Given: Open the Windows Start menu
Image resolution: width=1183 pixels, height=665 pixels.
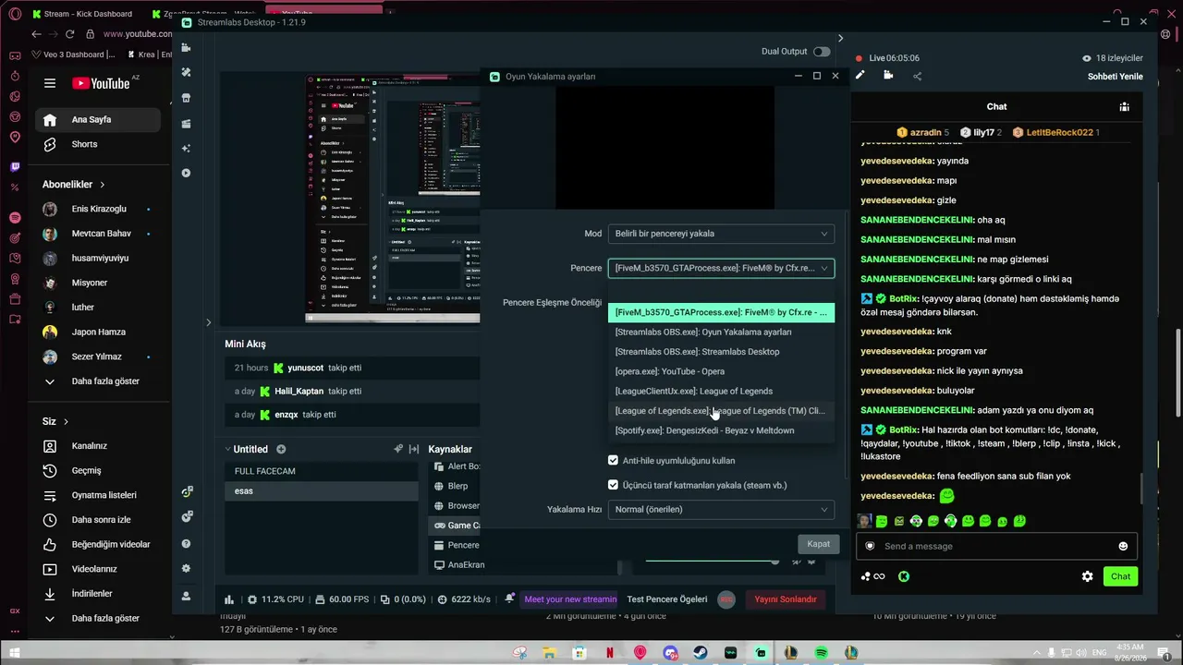Looking at the screenshot, I should tap(15, 654).
